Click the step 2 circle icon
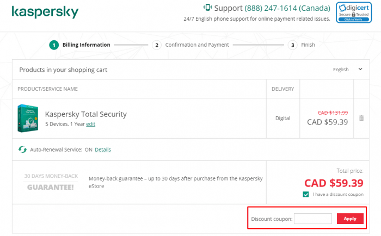This screenshot has height=236, width=381. pos(157,45)
